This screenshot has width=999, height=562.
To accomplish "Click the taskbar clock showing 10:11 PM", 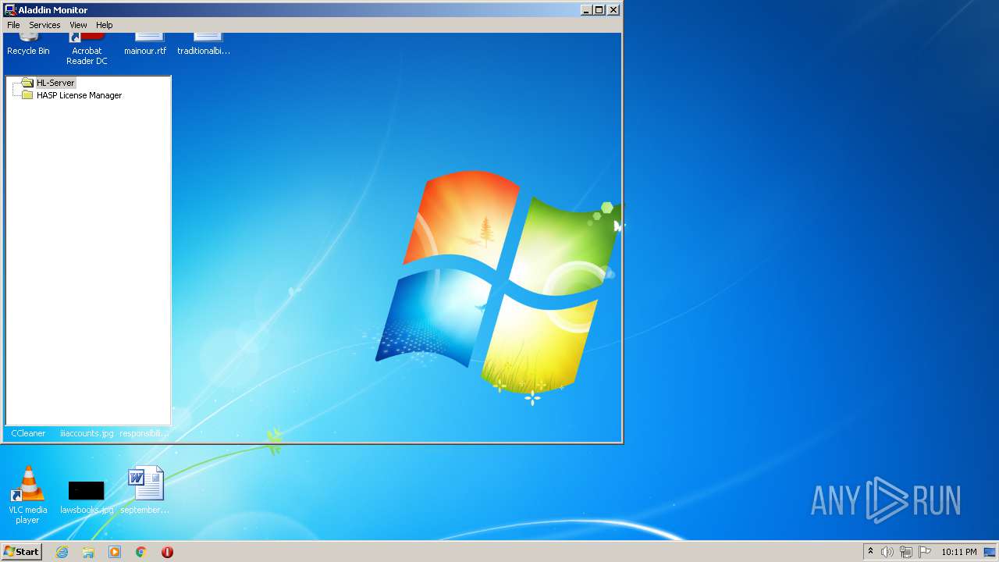I will click(x=958, y=552).
